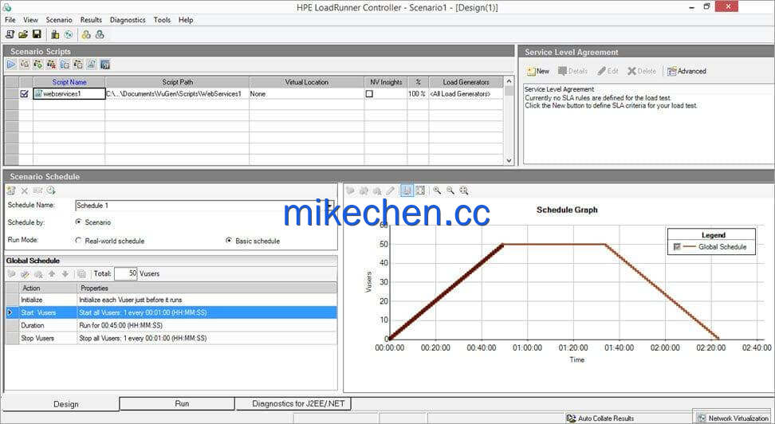Image resolution: width=775 pixels, height=424 pixels.
Task: Click the Remove Group icon with red X
Action: click(51, 65)
